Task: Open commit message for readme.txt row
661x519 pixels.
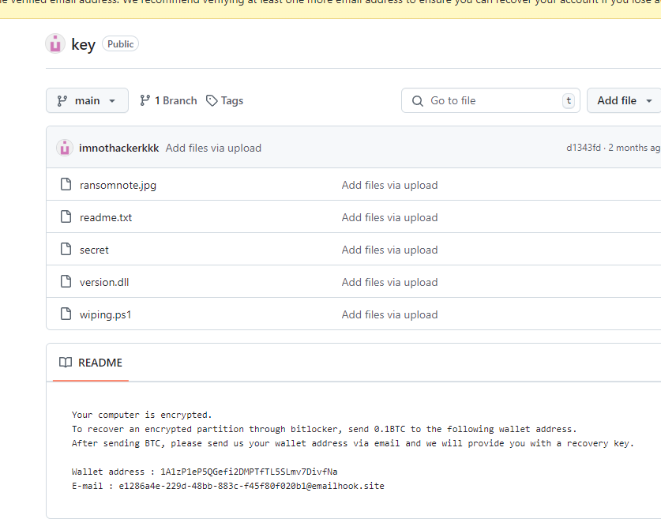Action: pos(389,217)
